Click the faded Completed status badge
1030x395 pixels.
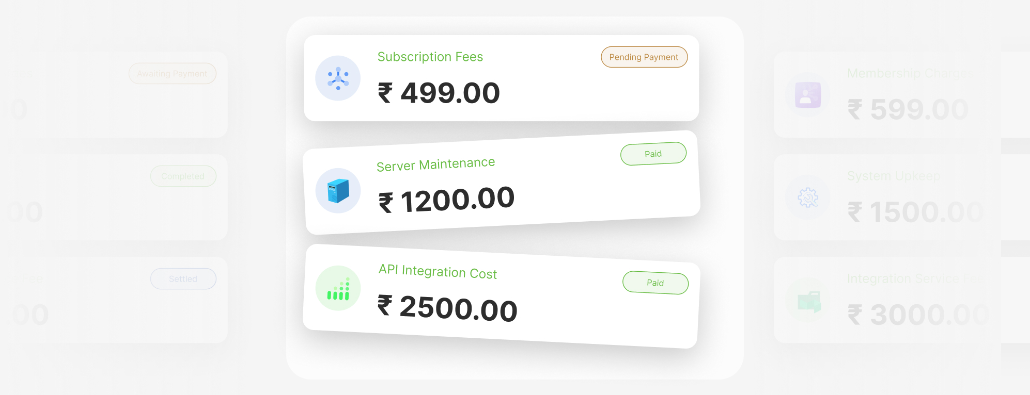[x=183, y=176]
